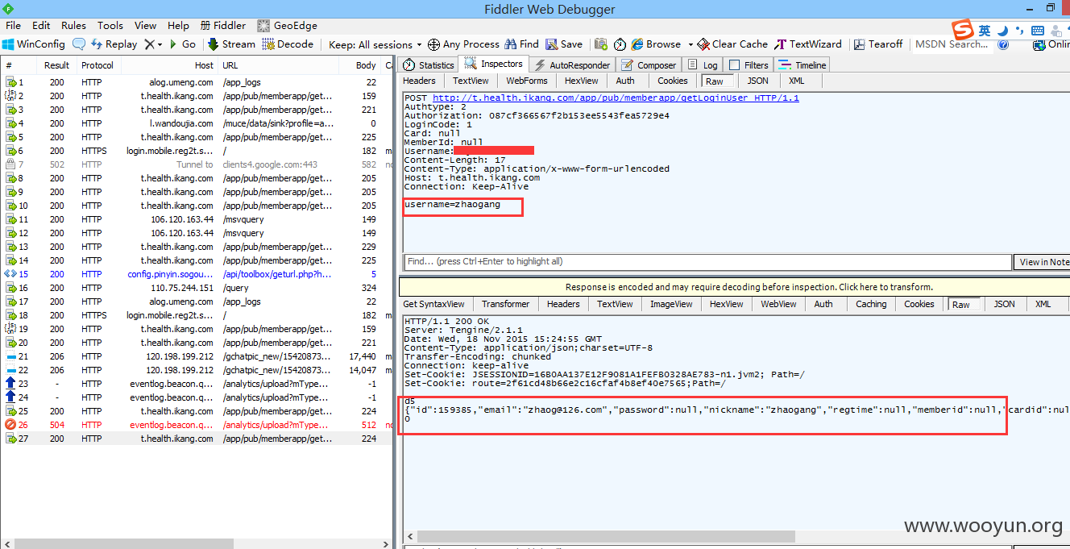Select session 6 login.mobile.reg2t HTTPS
The width and height of the screenshot is (1070, 549).
click(x=197, y=151)
